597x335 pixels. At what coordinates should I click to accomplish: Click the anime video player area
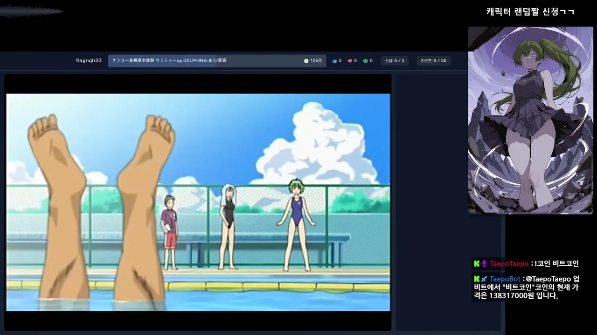pos(198,202)
